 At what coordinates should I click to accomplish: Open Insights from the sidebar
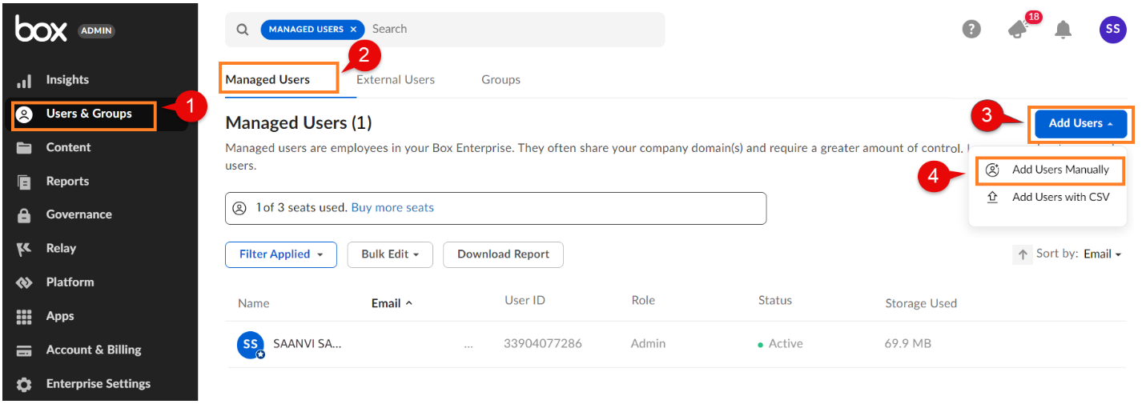pyautogui.click(x=67, y=80)
